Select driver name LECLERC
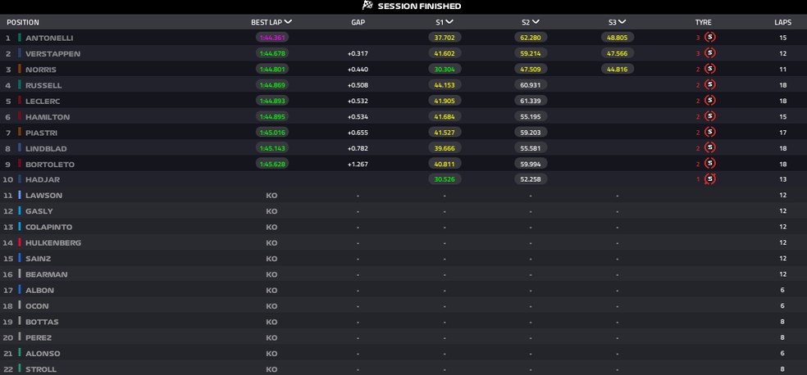 coord(43,102)
